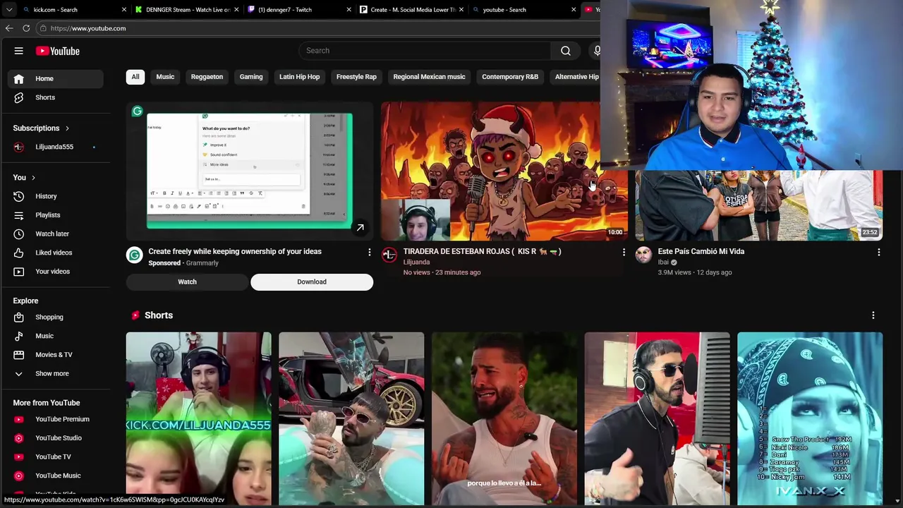Viewport: 903px width, 508px height.
Task: Open YouTube TV link
Action: coord(55,456)
